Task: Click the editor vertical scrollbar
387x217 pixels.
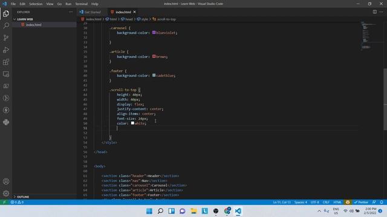Action: [x=385, y=98]
